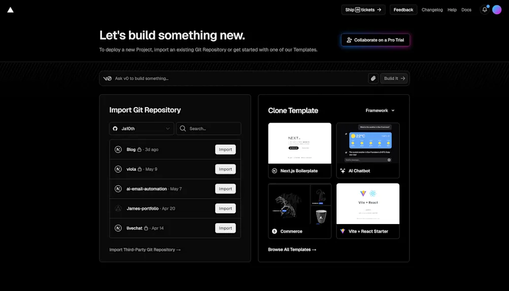This screenshot has width=509, height=291.
Task: Open the notifications bell
Action: [485, 10]
